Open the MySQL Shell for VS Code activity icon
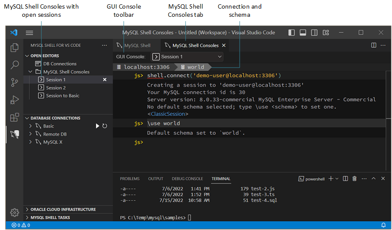The image size is (392, 230). click(15, 135)
